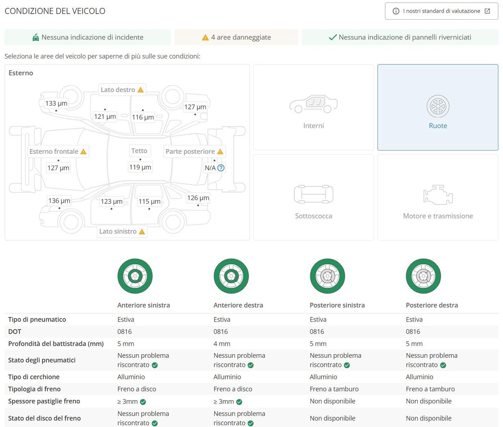Select the Tetto area label

point(139,151)
